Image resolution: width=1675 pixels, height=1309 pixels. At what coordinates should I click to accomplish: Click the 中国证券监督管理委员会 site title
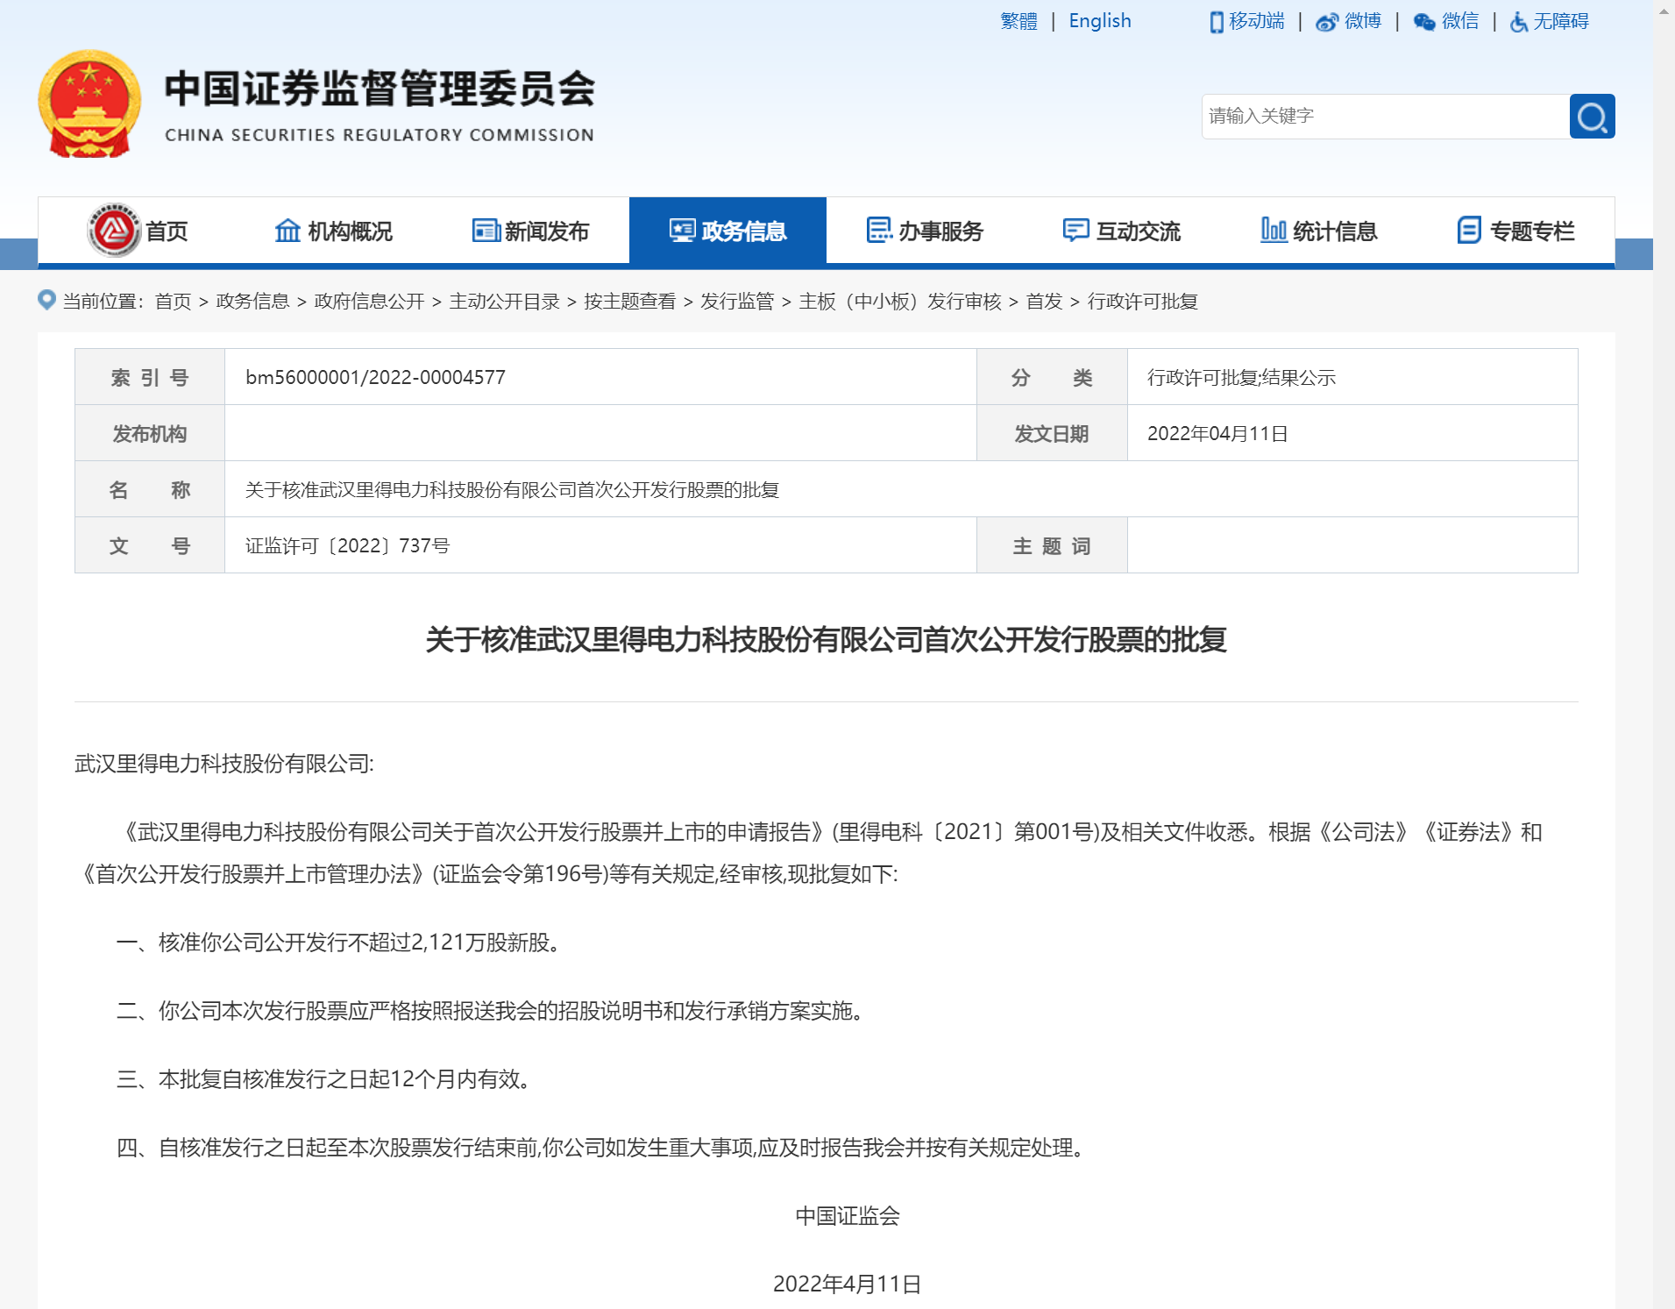pyautogui.click(x=380, y=89)
